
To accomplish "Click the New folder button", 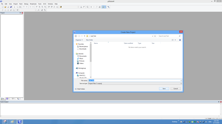I will [89, 40].
